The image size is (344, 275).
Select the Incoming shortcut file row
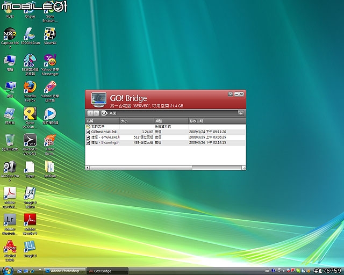166,142
